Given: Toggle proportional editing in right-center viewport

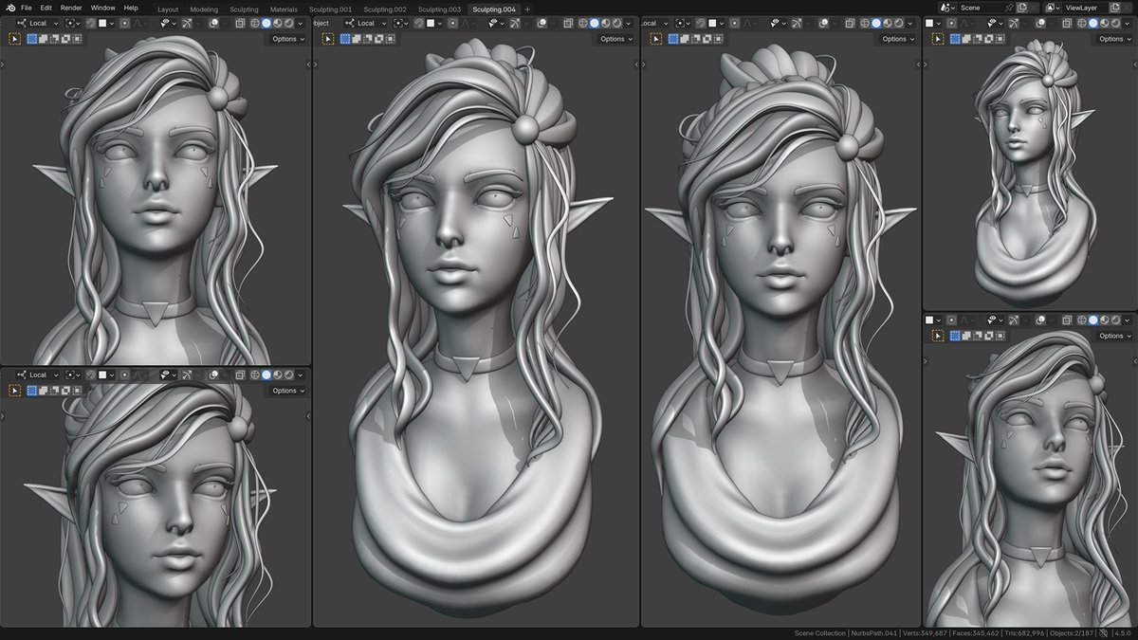Looking at the screenshot, I should point(735,24).
